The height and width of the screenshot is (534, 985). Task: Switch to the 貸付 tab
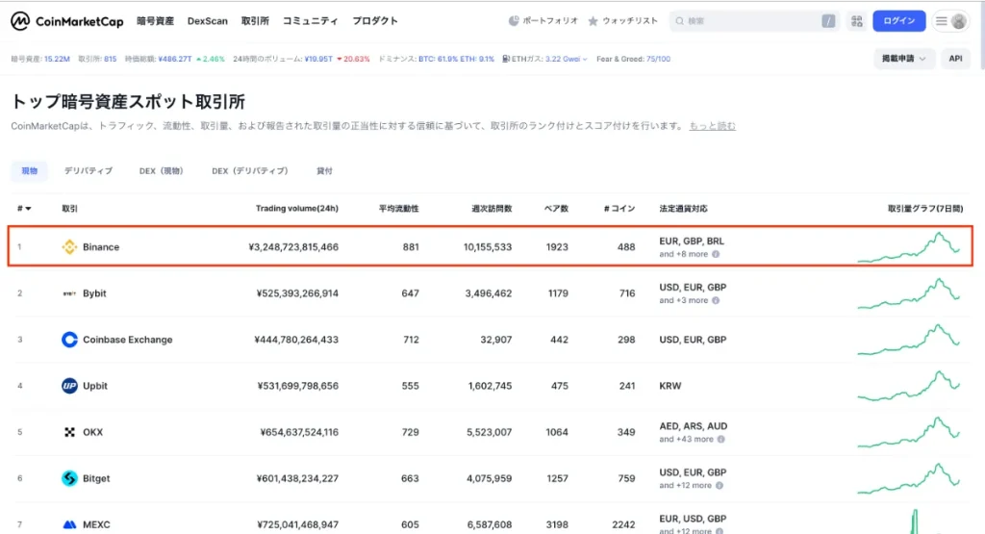324,171
